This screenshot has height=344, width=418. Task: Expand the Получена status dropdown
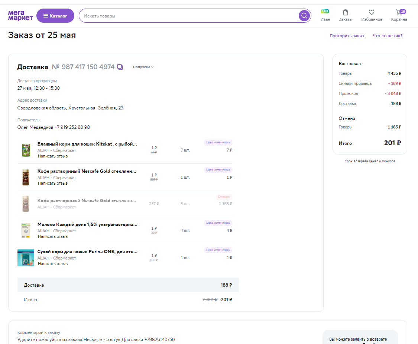143,67
